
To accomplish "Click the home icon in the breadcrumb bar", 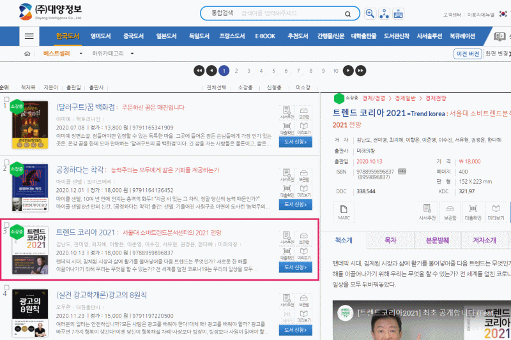I will [x=27, y=54].
